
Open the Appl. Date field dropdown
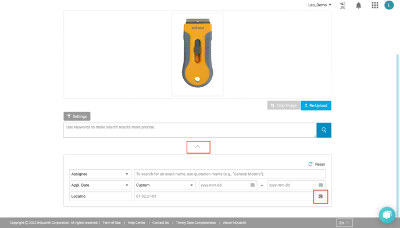click(x=100, y=186)
